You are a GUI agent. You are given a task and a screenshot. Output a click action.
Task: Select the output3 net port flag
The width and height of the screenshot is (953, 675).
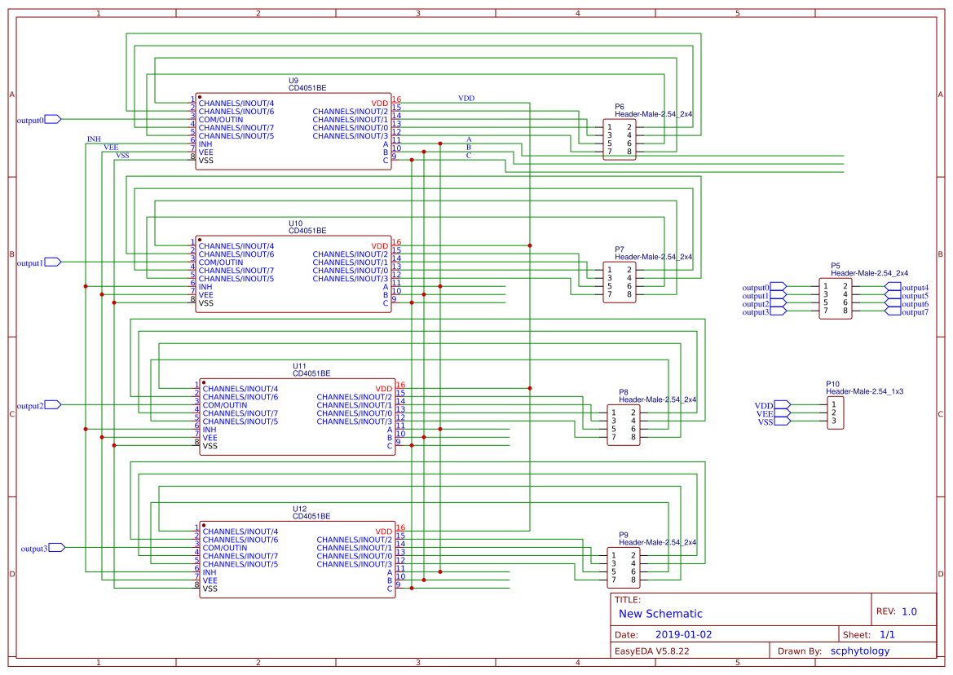(39, 547)
